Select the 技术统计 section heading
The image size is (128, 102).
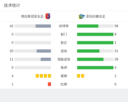(x=12, y=5)
